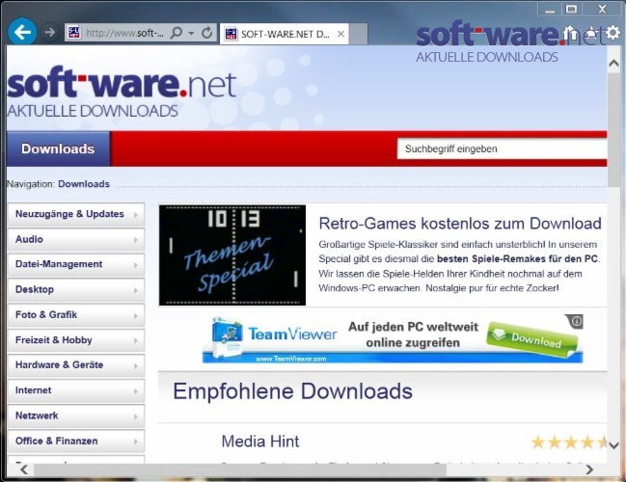Close the SOFT-WARE.NET tab

click(340, 34)
